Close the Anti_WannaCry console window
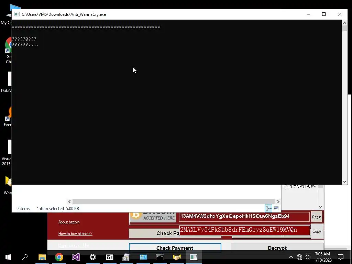The image size is (352, 264). [339, 14]
